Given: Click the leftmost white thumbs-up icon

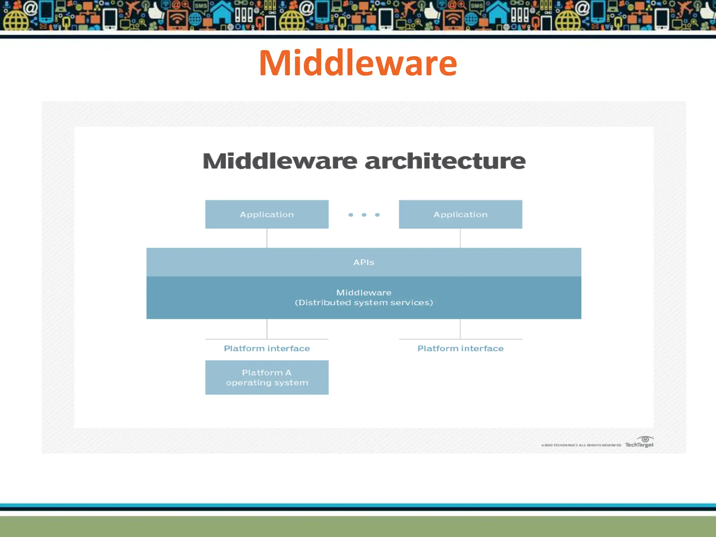Looking at the screenshot, I should [156, 11].
